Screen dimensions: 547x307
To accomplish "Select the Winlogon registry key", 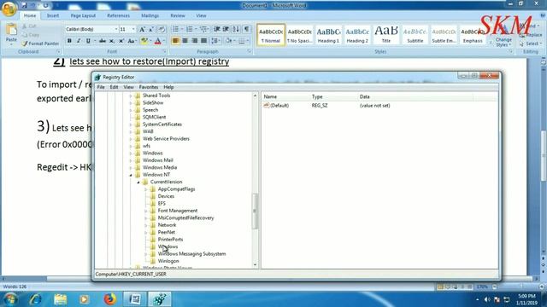I will (168, 261).
